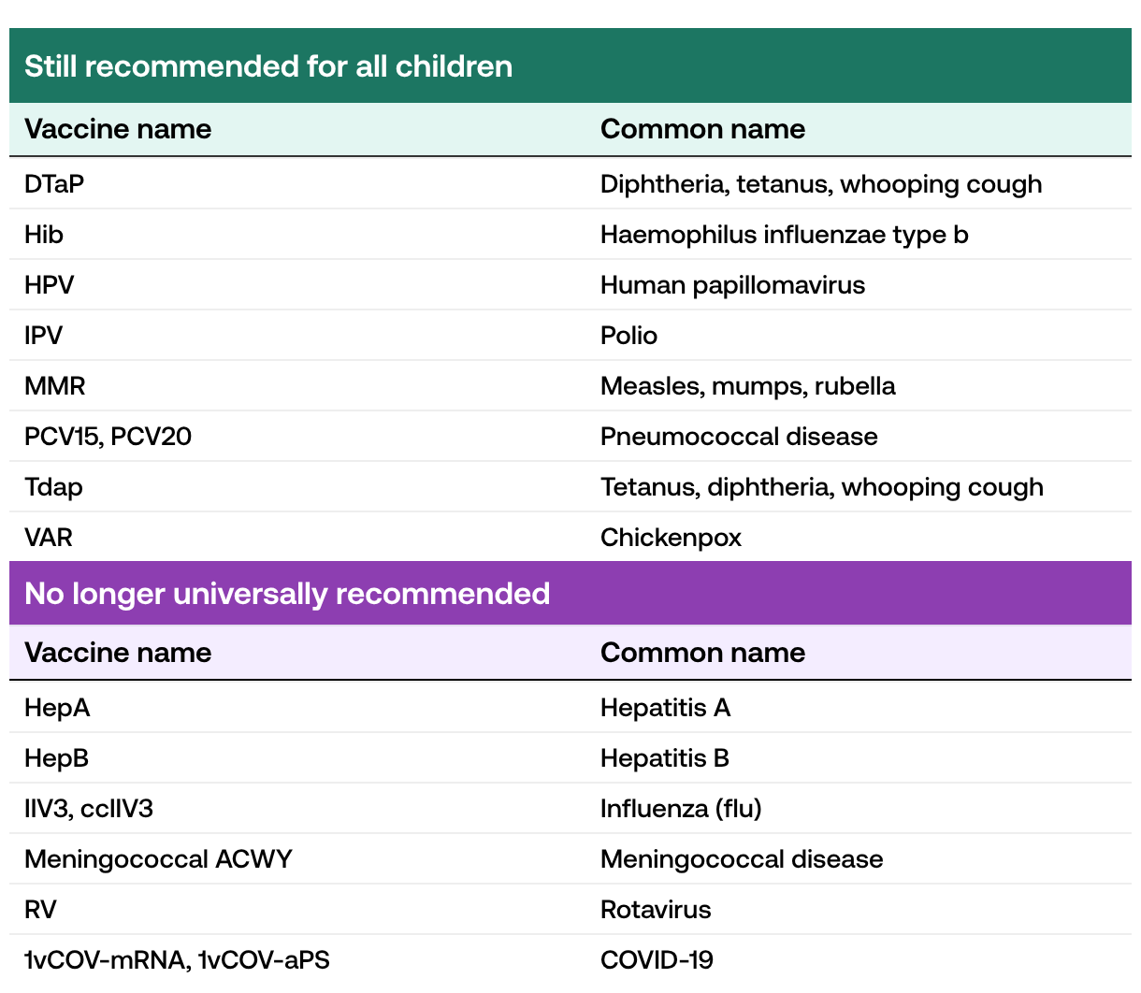Select the "IIV3, ccIIV3" cell

[89, 809]
